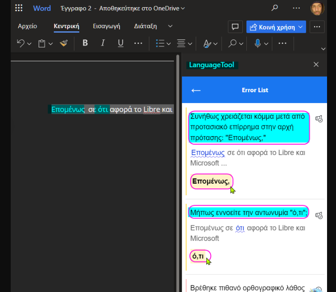Expand the Find dropdown arrow
The image size is (336, 292).
(241, 44)
